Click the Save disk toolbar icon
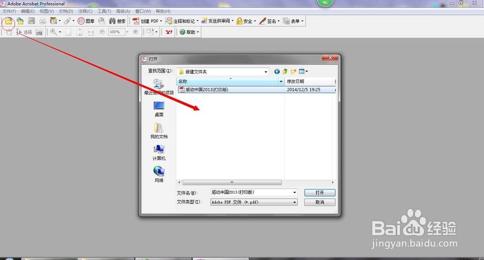This screenshot has height=260, width=484. coord(31,21)
